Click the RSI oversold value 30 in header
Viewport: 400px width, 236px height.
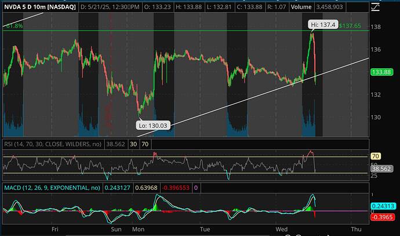133,145
